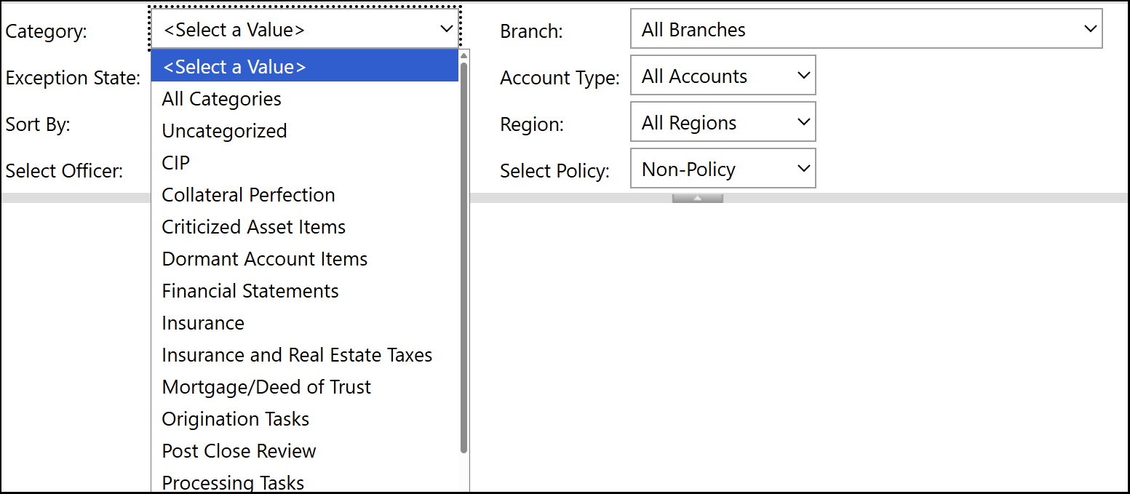Choose Post Close Review option

(x=239, y=451)
